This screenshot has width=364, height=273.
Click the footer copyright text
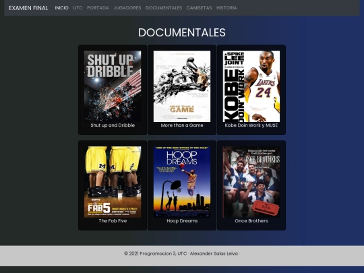pos(182,253)
